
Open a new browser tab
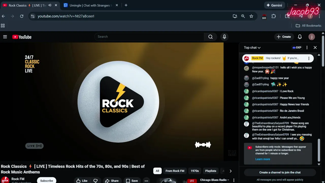(126, 5)
